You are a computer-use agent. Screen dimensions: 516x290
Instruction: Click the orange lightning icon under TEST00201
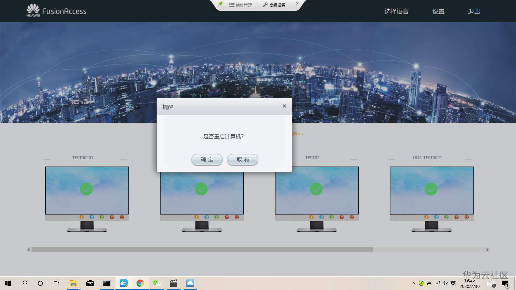click(x=82, y=217)
